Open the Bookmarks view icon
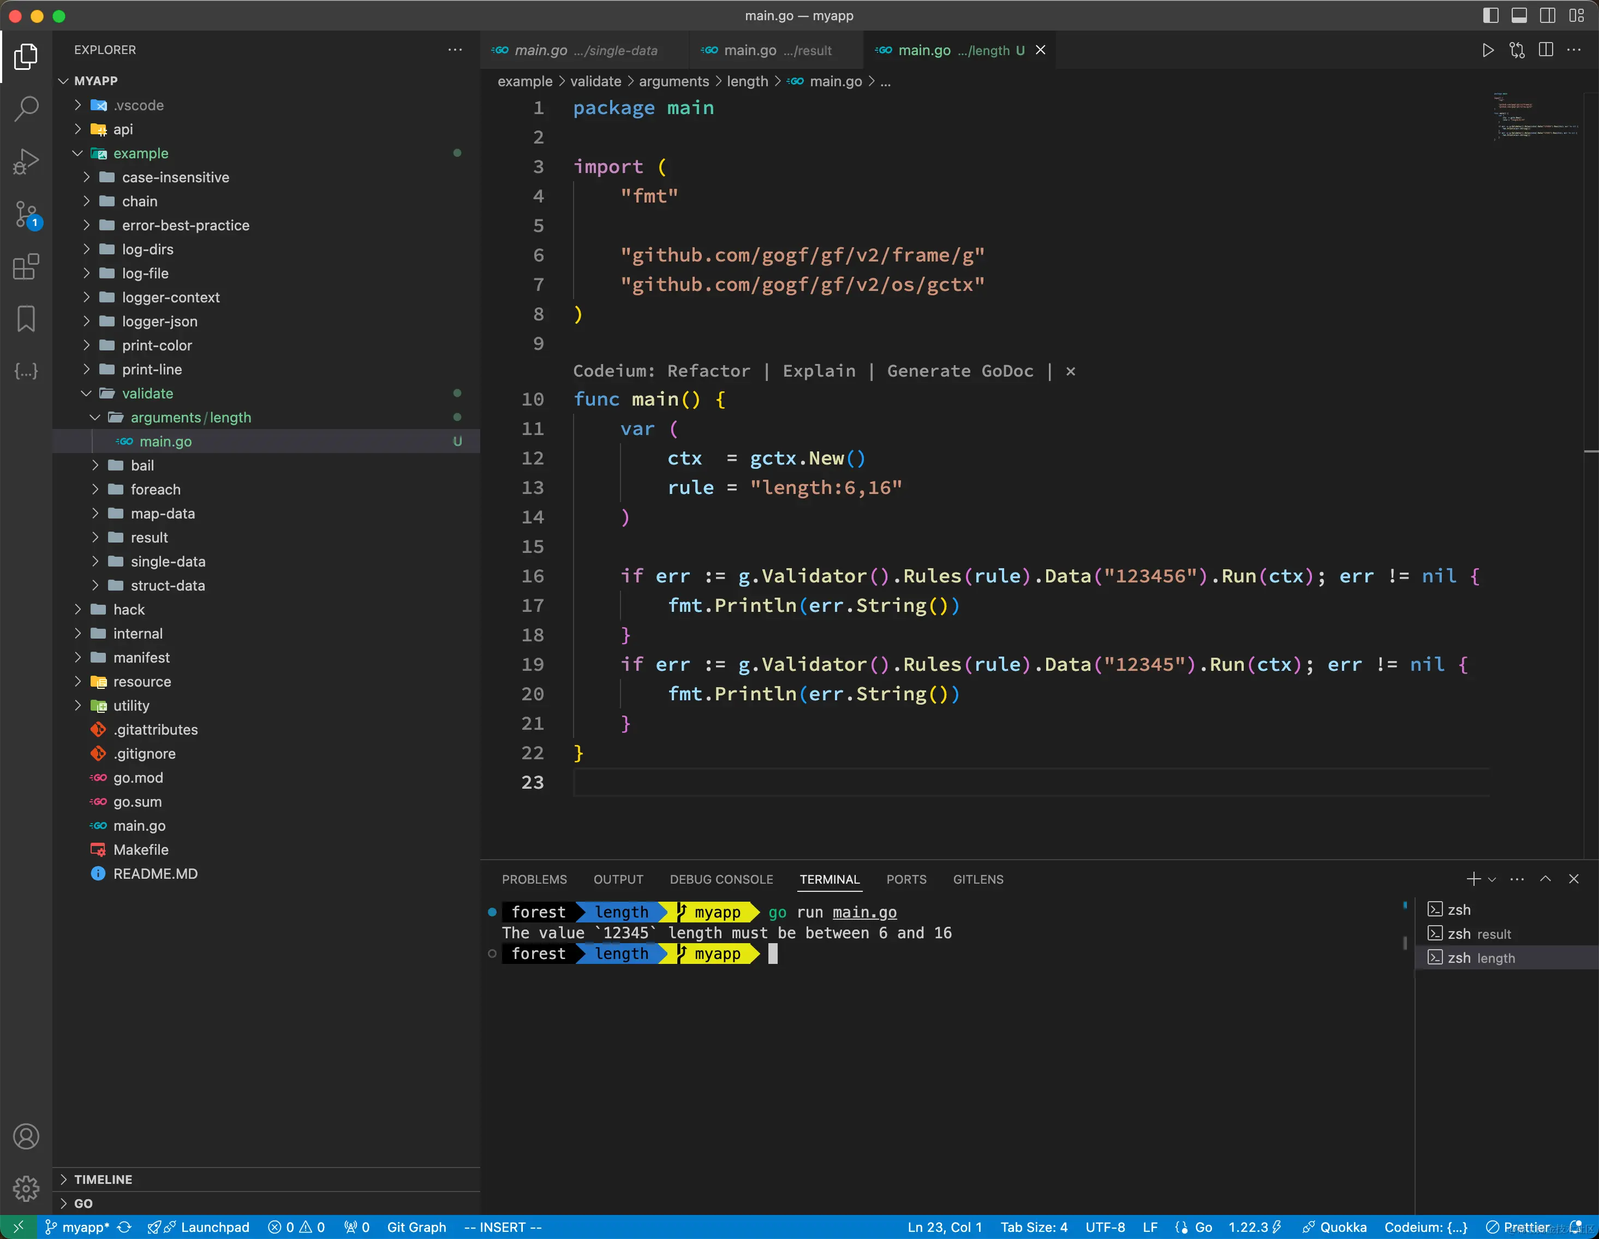1599x1239 pixels. pyautogui.click(x=26, y=319)
